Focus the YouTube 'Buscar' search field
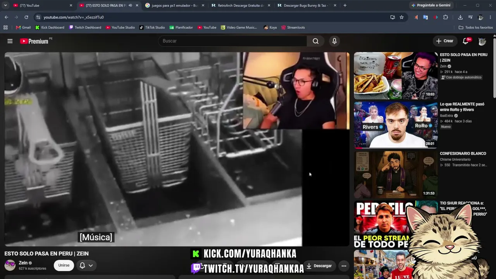 (x=232, y=41)
